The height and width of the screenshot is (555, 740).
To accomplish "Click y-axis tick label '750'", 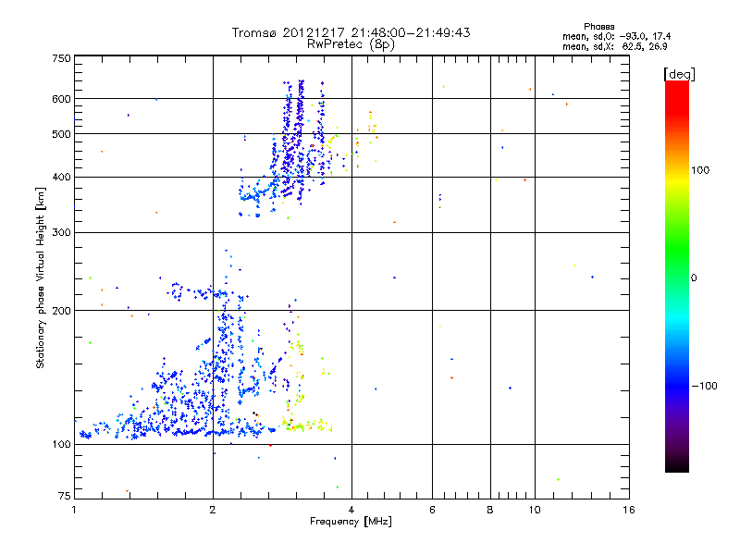I will click(x=61, y=58).
